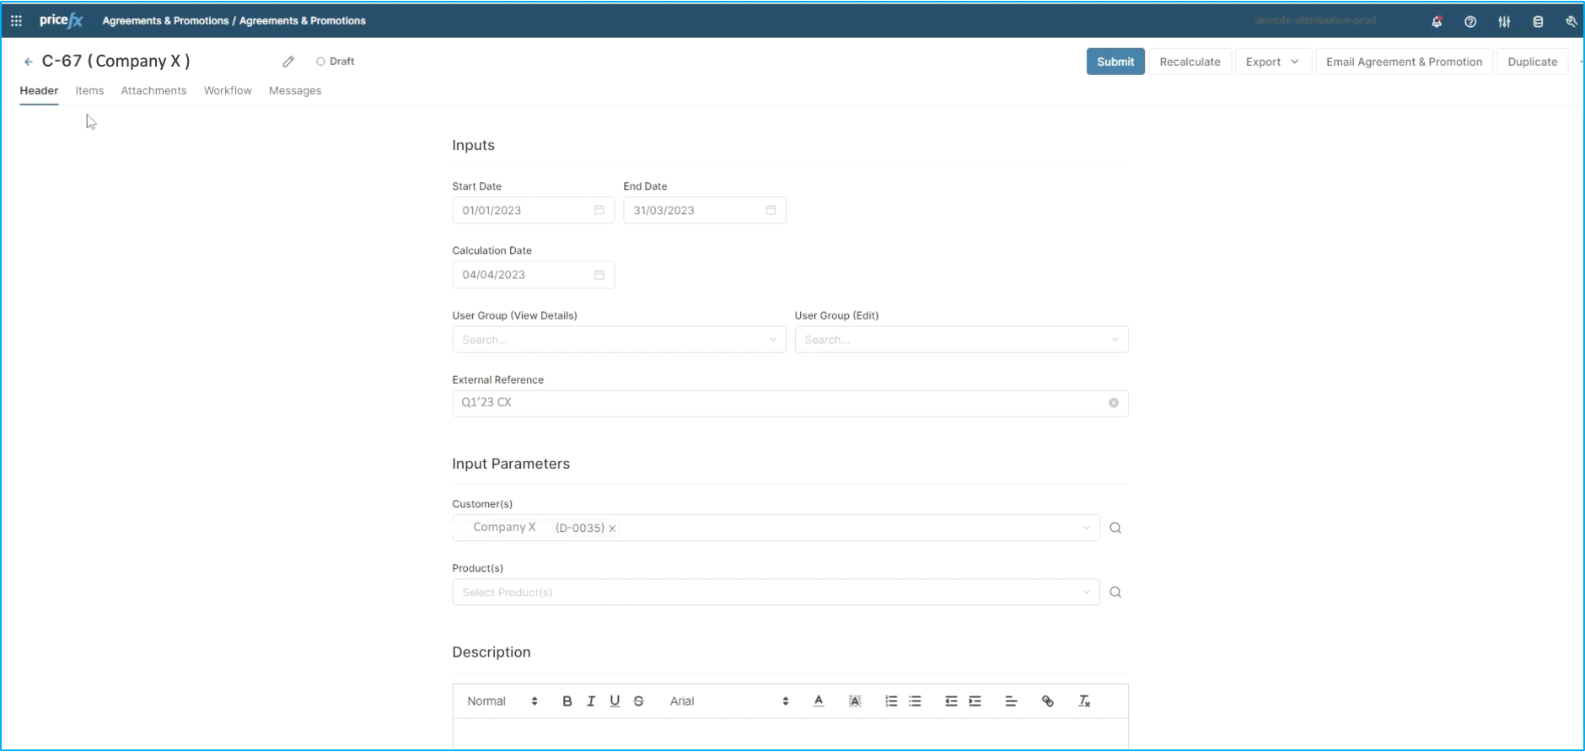The width and height of the screenshot is (1585, 752).
Task: Open the help question mark icon
Action: point(1470,22)
